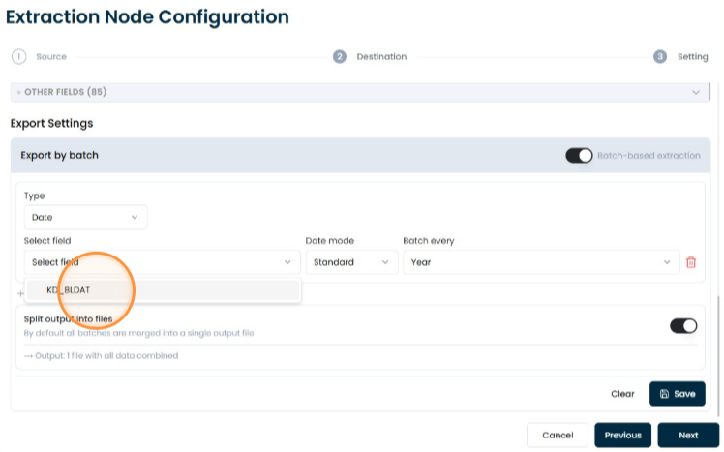Open the Type Date dropdown
Viewport: 724px width, 452px height.
click(x=85, y=217)
